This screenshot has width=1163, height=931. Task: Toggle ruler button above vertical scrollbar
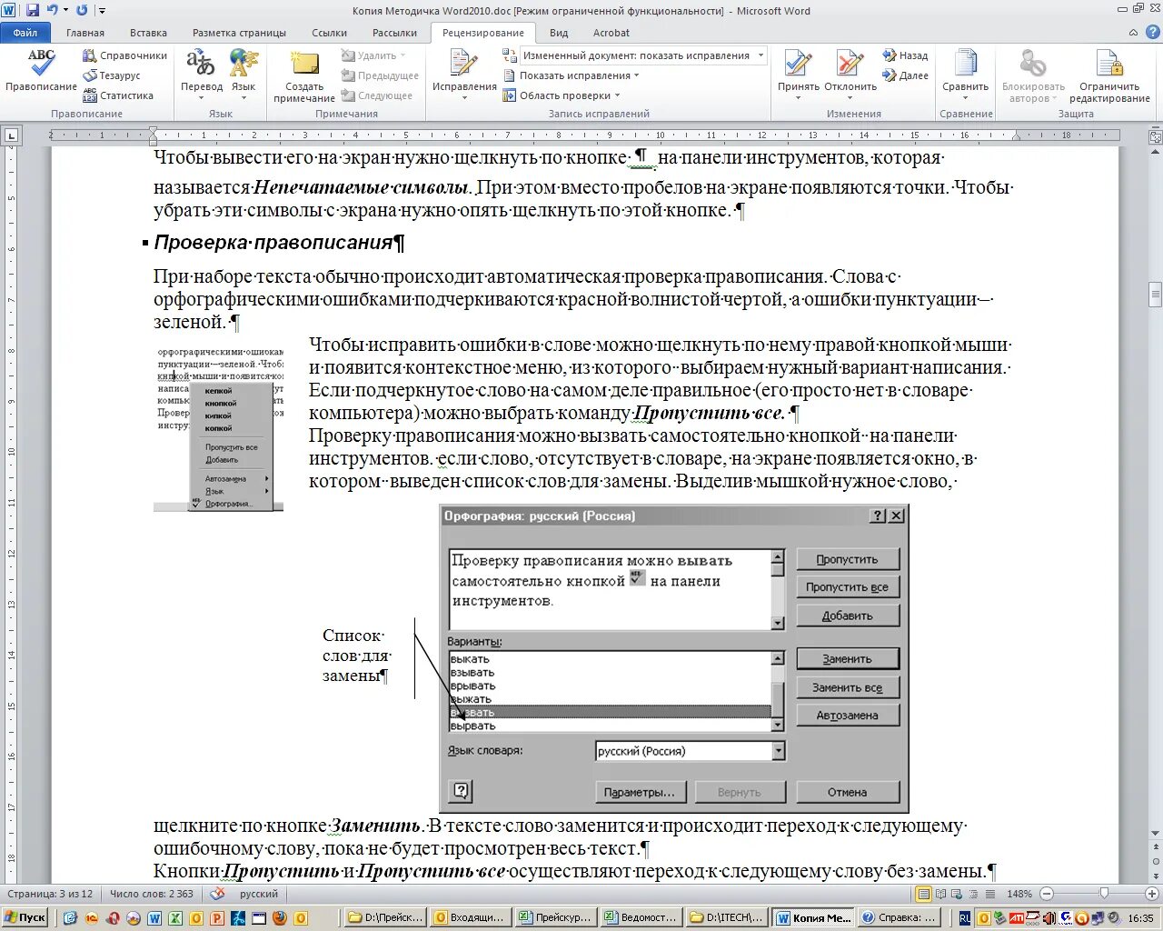pyautogui.click(x=1155, y=137)
